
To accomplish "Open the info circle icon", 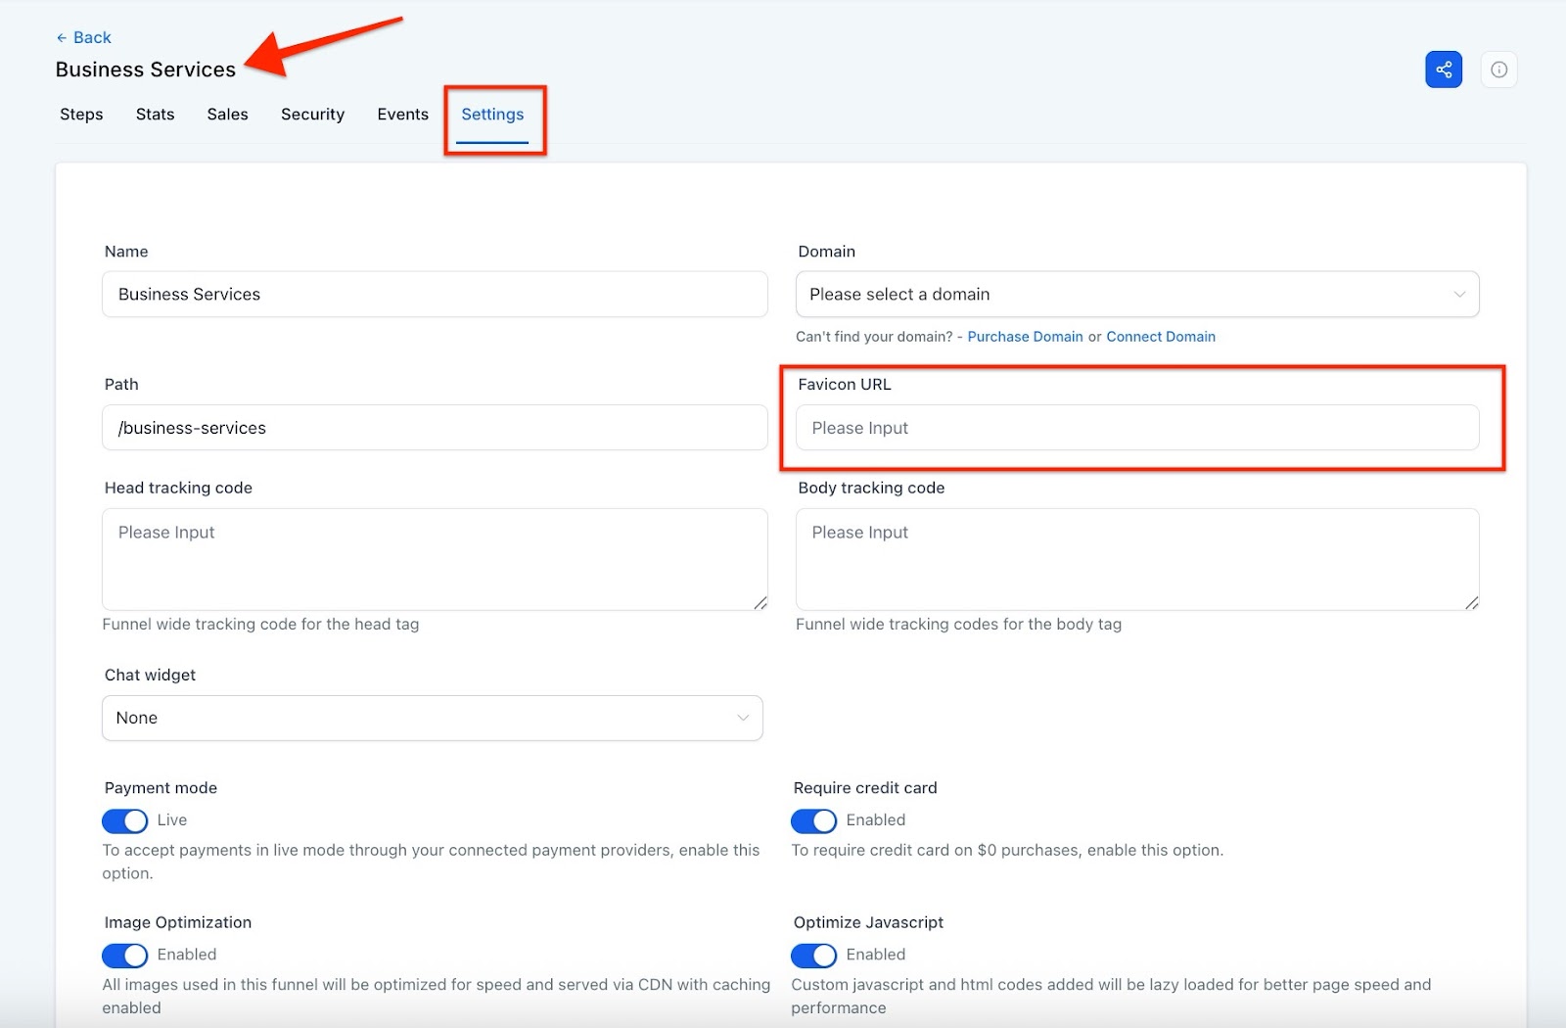I will point(1498,70).
